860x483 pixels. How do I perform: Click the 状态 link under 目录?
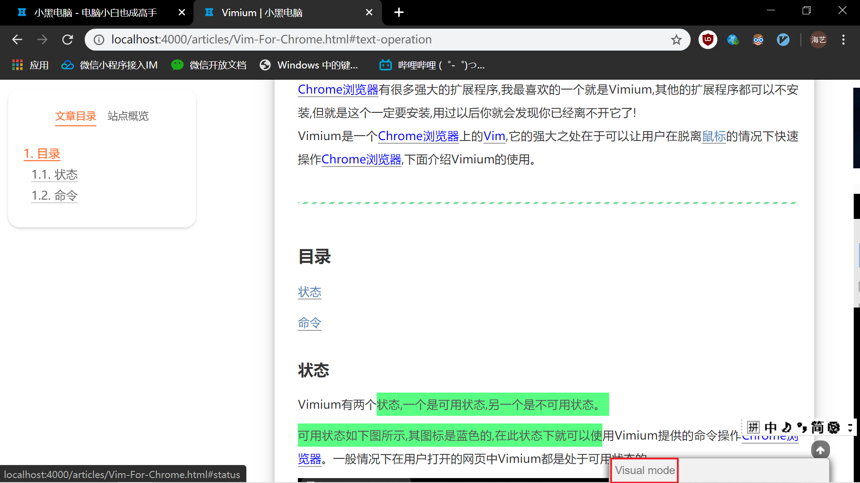(x=310, y=292)
